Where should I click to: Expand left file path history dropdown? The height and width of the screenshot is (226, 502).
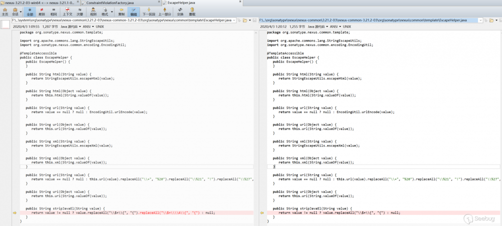tap(235, 20)
